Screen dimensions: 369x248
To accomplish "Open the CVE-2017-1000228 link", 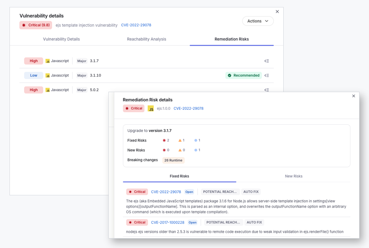I will click(x=167, y=223).
